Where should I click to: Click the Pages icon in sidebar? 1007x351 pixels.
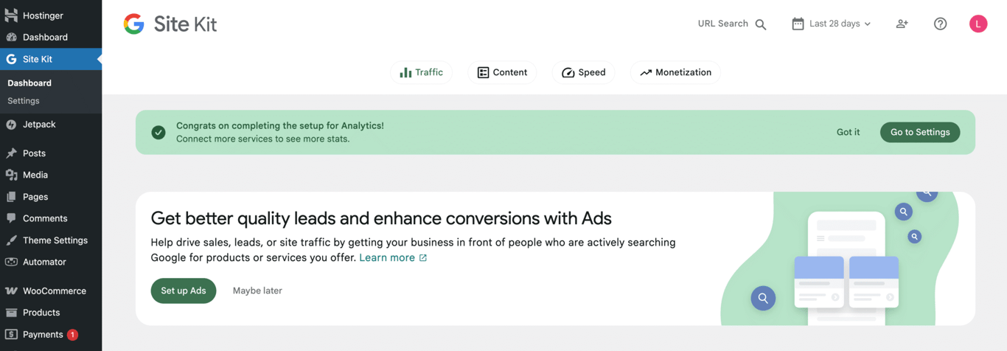(11, 197)
